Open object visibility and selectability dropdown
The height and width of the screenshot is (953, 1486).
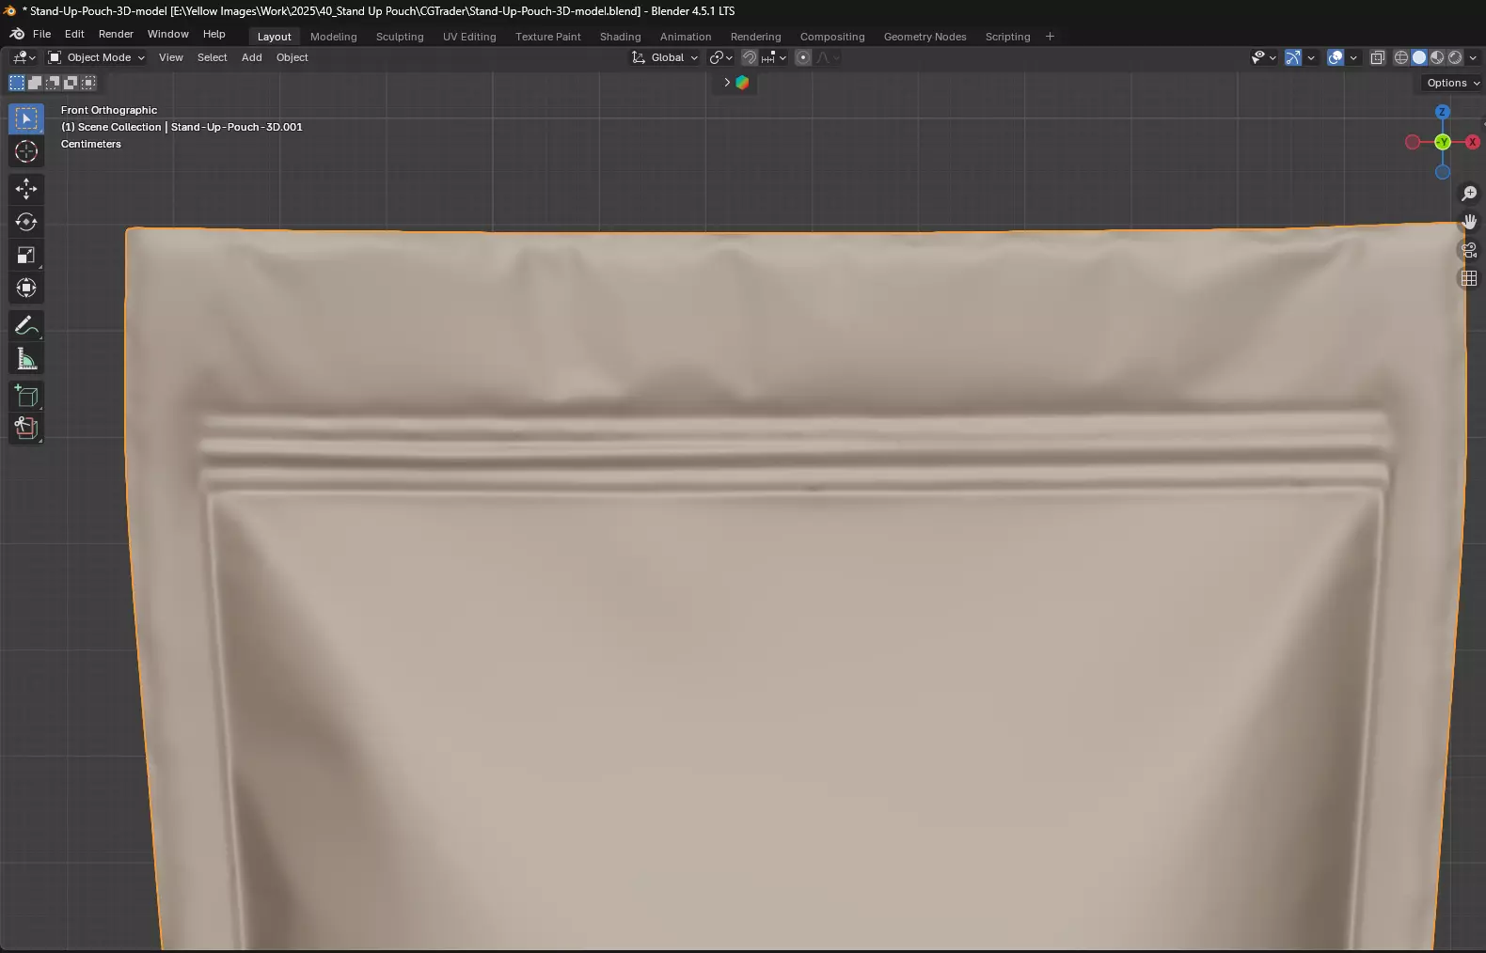tap(1264, 57)
